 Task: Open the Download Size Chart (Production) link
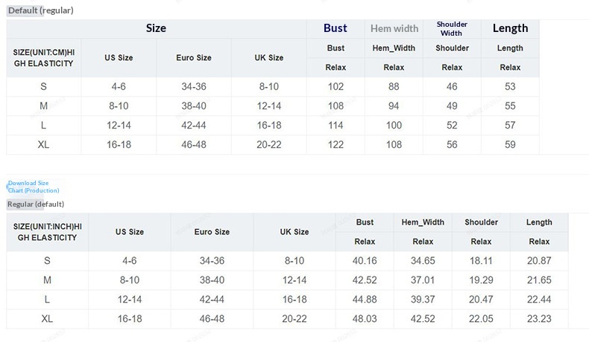point(33,187)
